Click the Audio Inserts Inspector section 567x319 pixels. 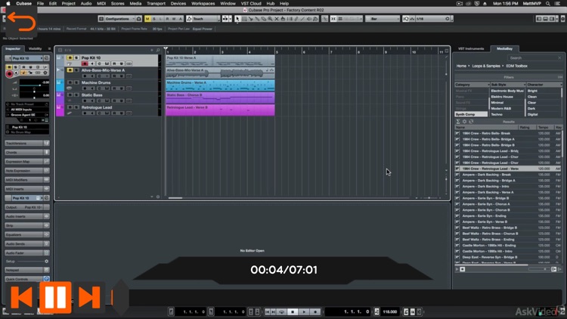[27, 216]
